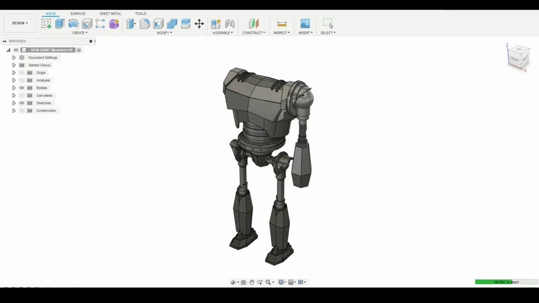Image resolution: width=539 pixels, height=303 pixels.
Task: Select the Offset Plane construct tool
Action: [253, 24]
